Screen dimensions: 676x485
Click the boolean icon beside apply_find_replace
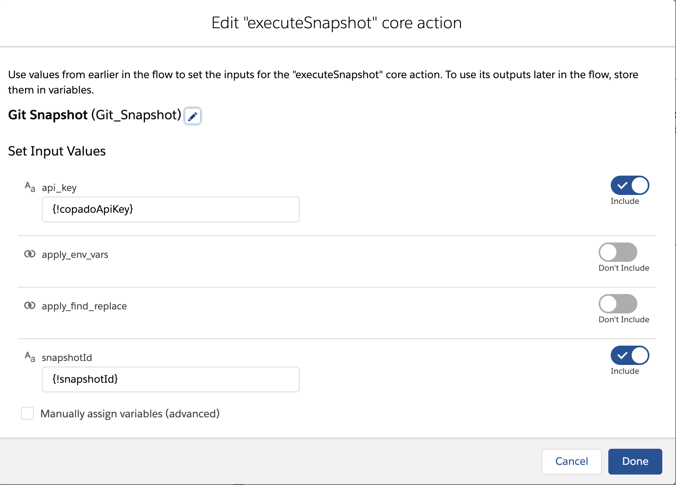[30, 305]
